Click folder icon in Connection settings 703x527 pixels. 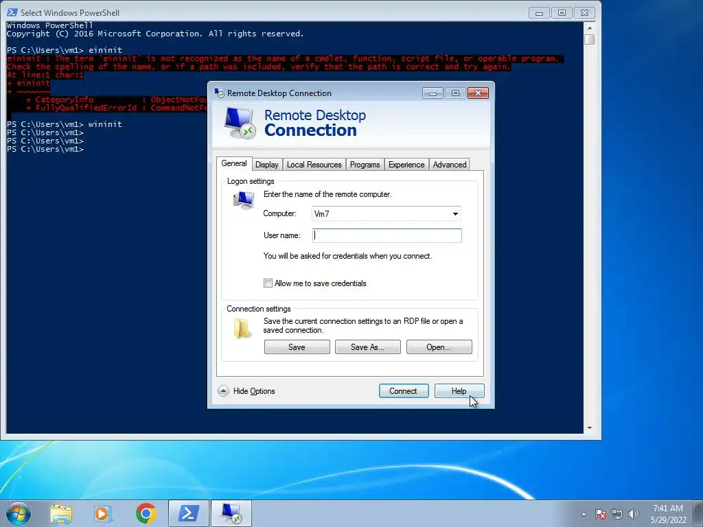(x=242, y=329)
